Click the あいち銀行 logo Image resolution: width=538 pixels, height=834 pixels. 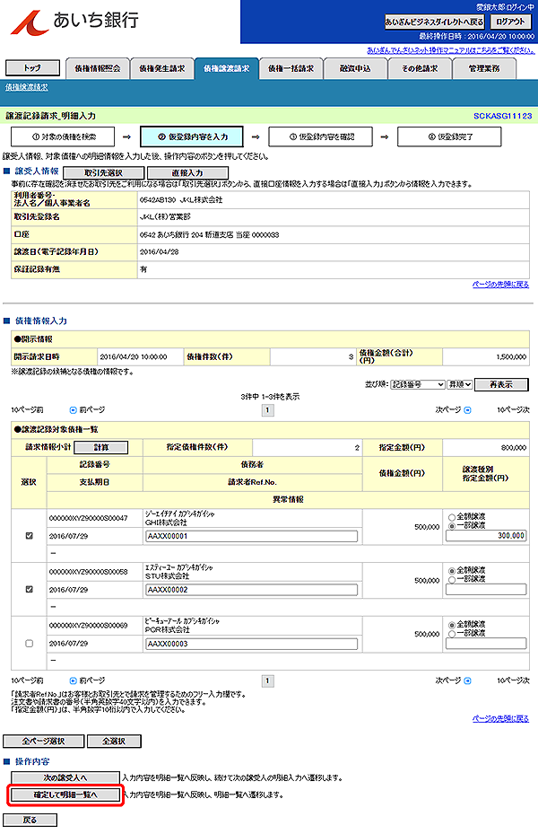tap(74, 22)
